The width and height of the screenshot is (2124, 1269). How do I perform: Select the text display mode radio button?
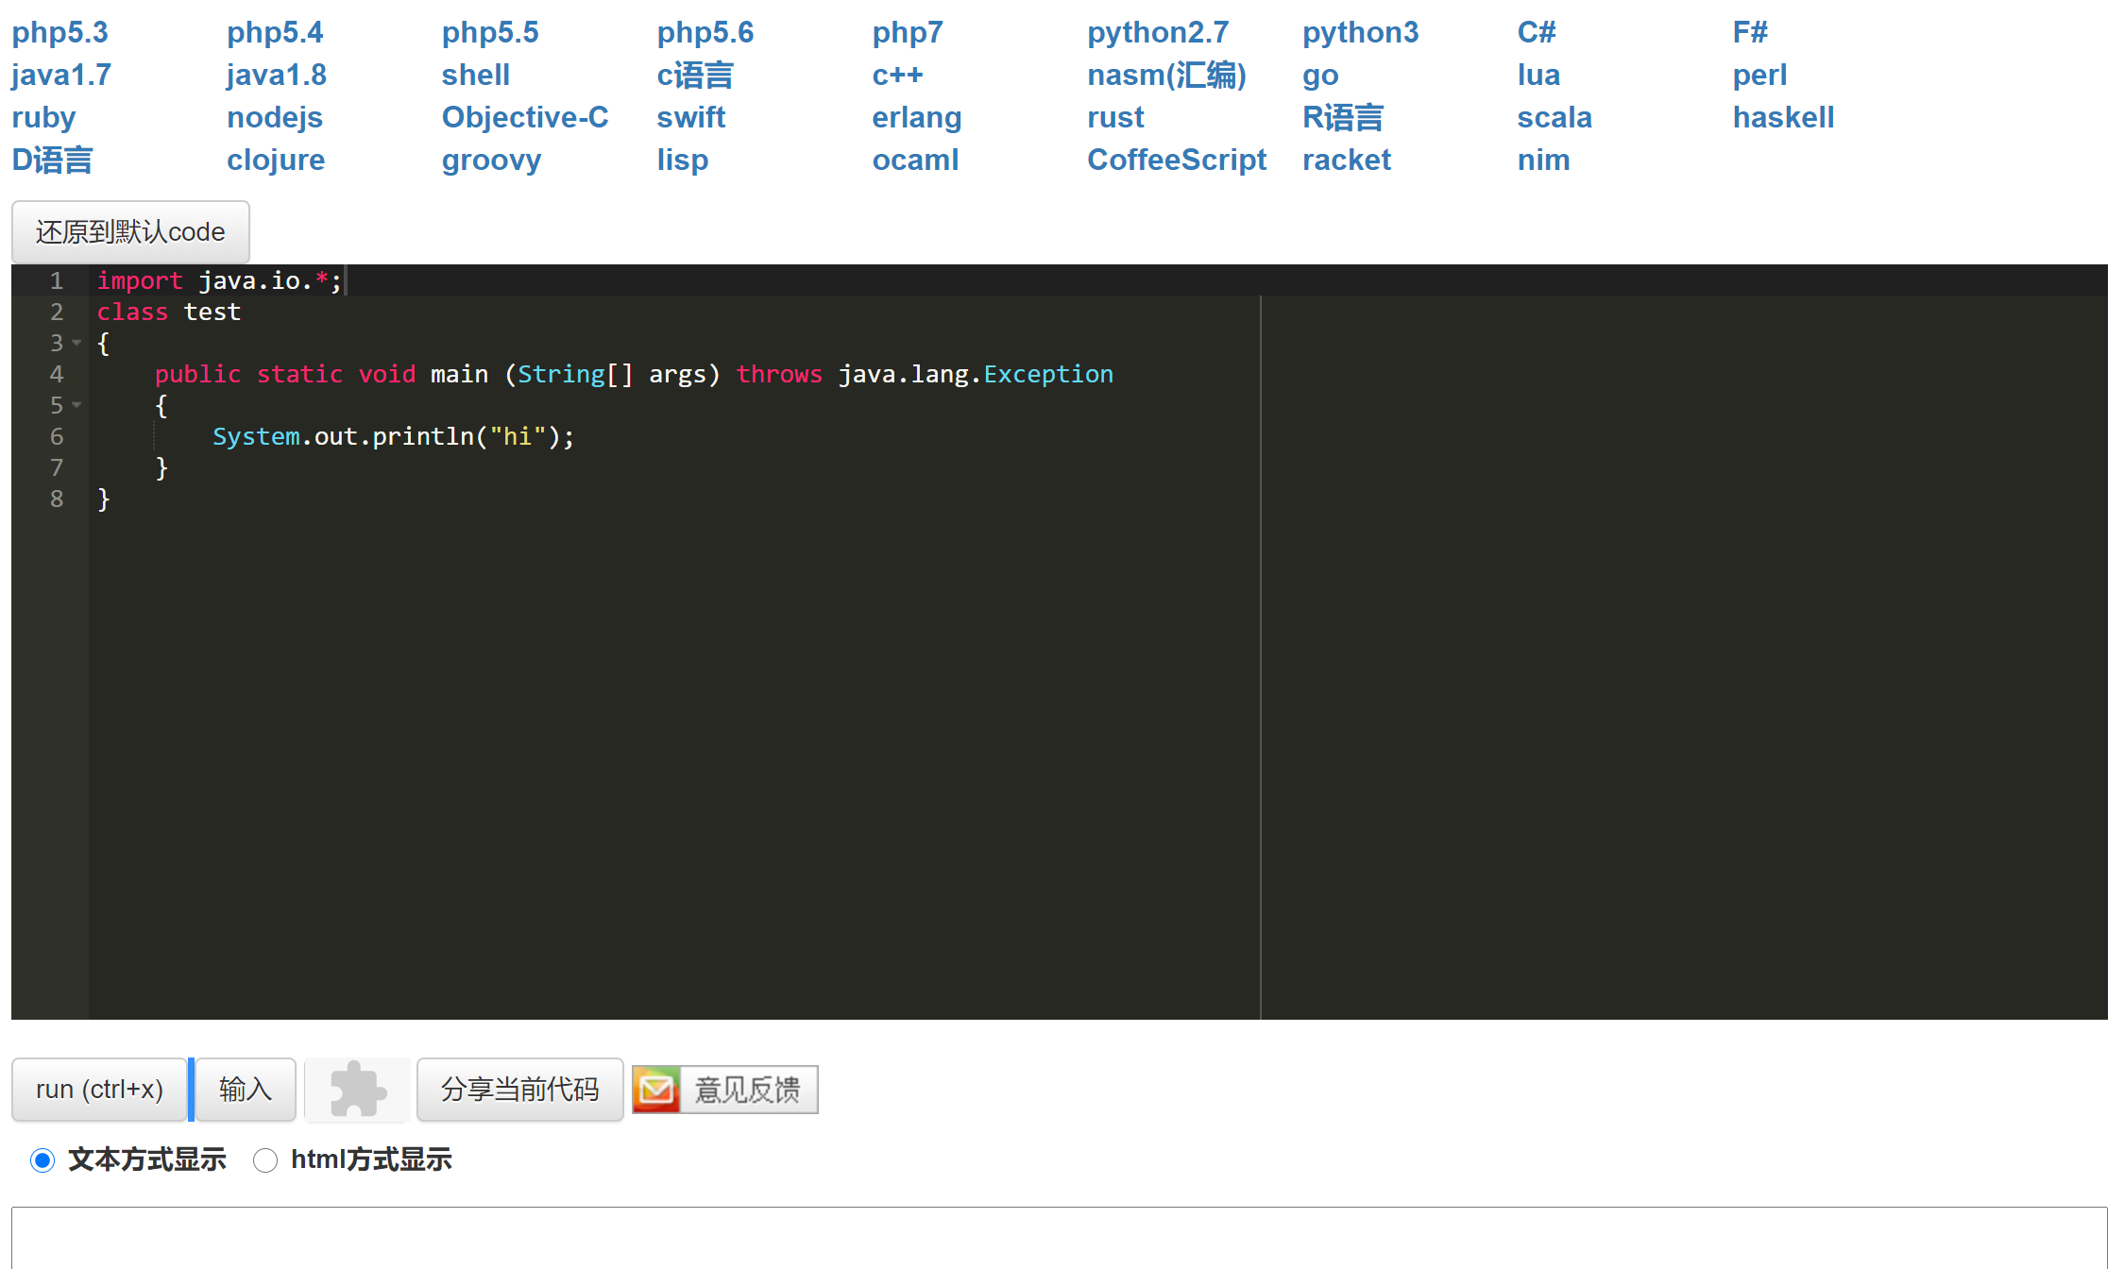[42, 1159]
